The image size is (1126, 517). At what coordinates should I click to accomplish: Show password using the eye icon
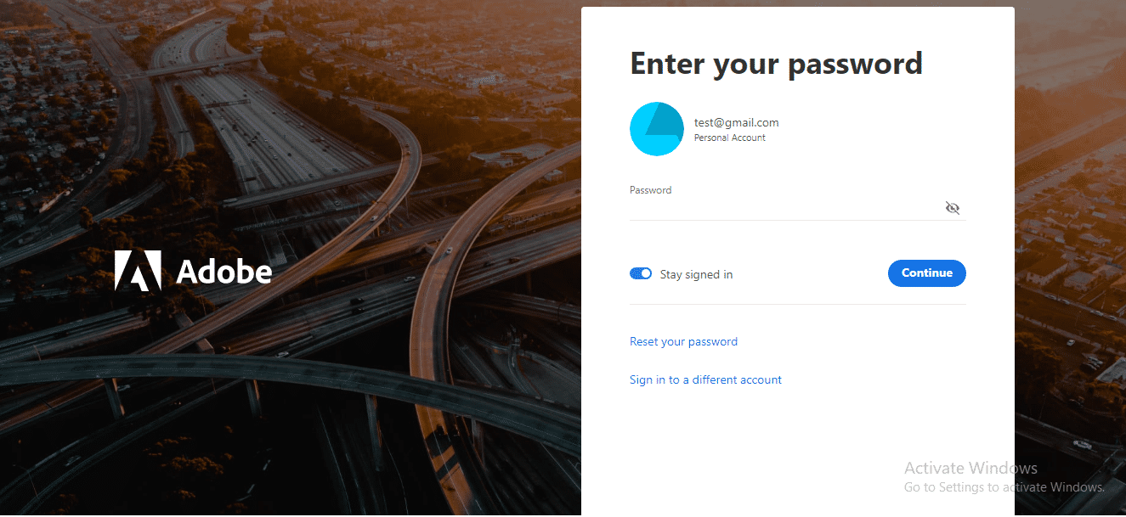952,208
